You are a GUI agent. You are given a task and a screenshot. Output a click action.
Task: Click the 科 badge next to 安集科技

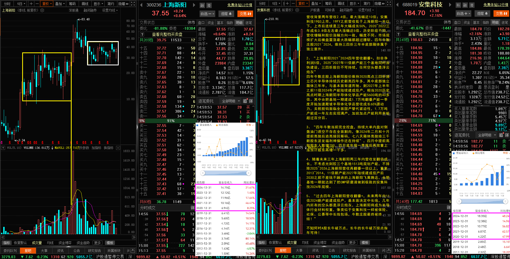tap(458, 5)
